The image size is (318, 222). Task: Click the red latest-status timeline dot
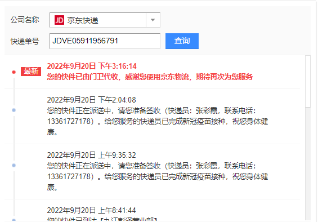[x=14, y=72]
